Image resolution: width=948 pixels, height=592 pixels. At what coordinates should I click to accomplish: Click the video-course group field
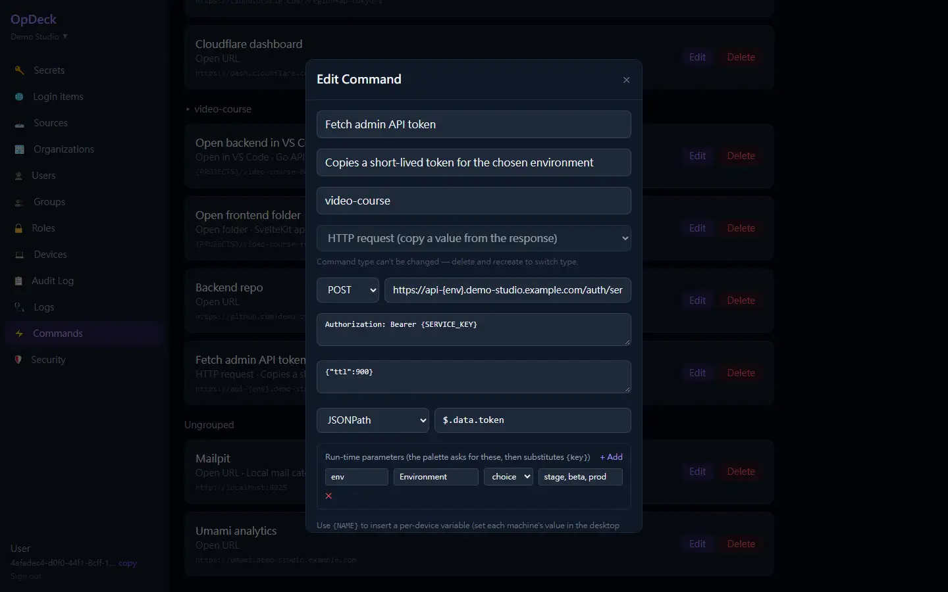(x=473, y=201)
